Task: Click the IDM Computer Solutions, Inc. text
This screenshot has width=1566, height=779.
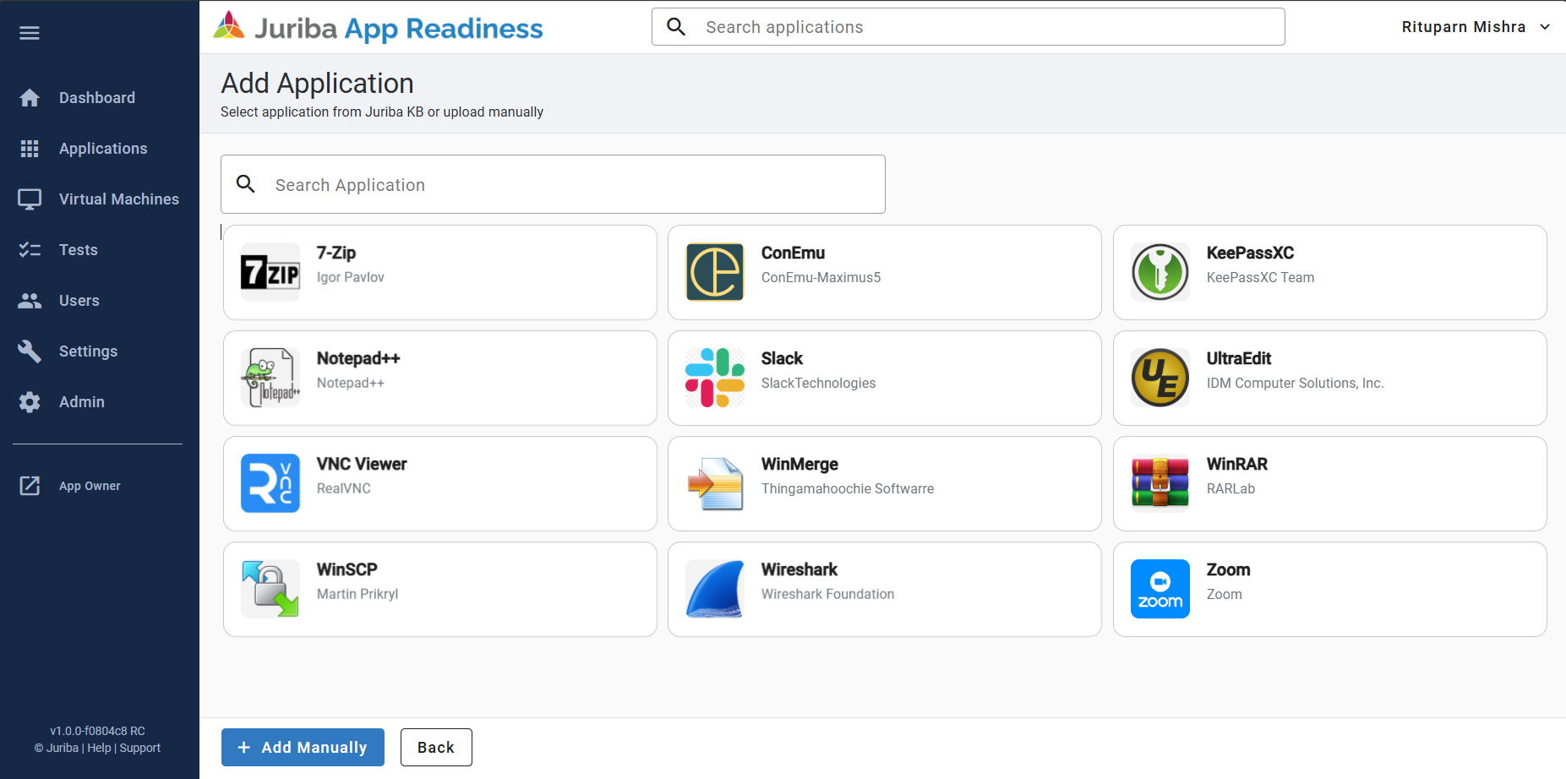Action: [1296, 383]
